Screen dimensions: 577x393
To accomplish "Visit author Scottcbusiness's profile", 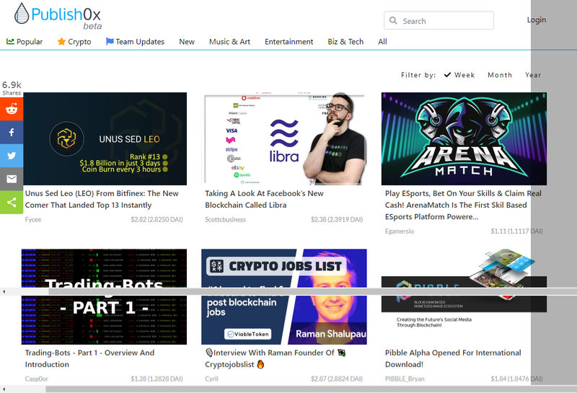I will click(x=225, y=219).
